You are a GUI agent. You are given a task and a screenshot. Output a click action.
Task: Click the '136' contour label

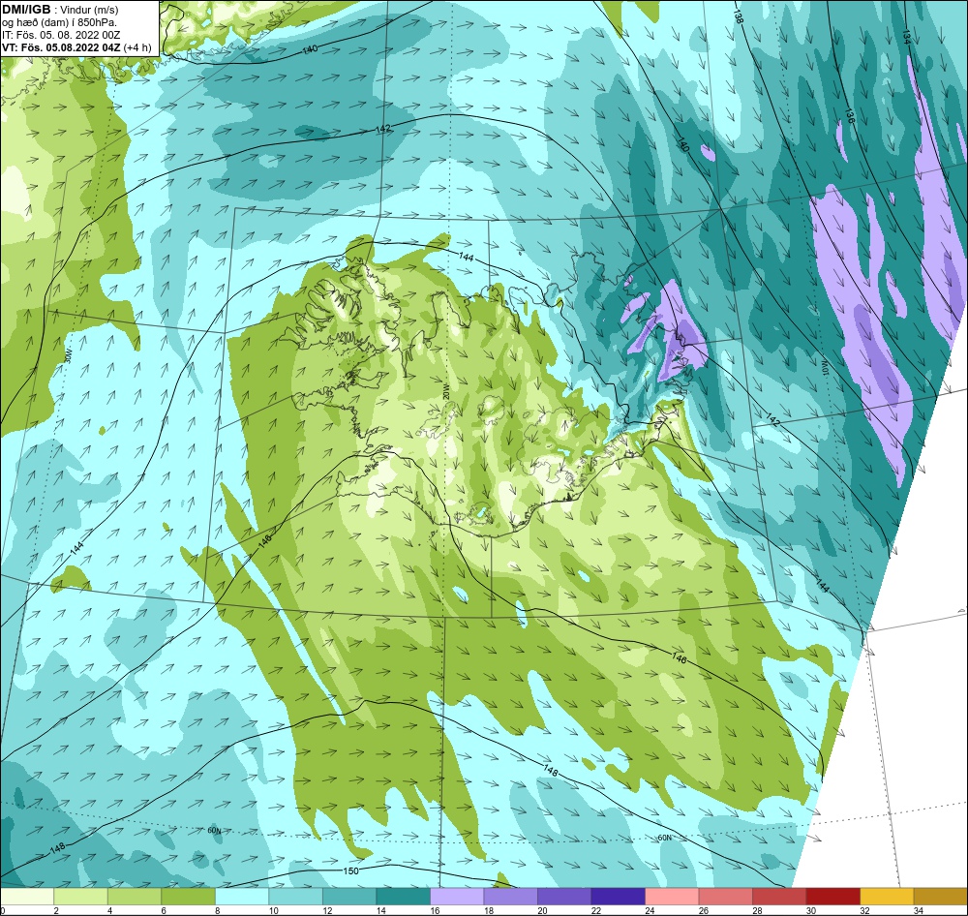pyautogui.click(x=850, y=116)
